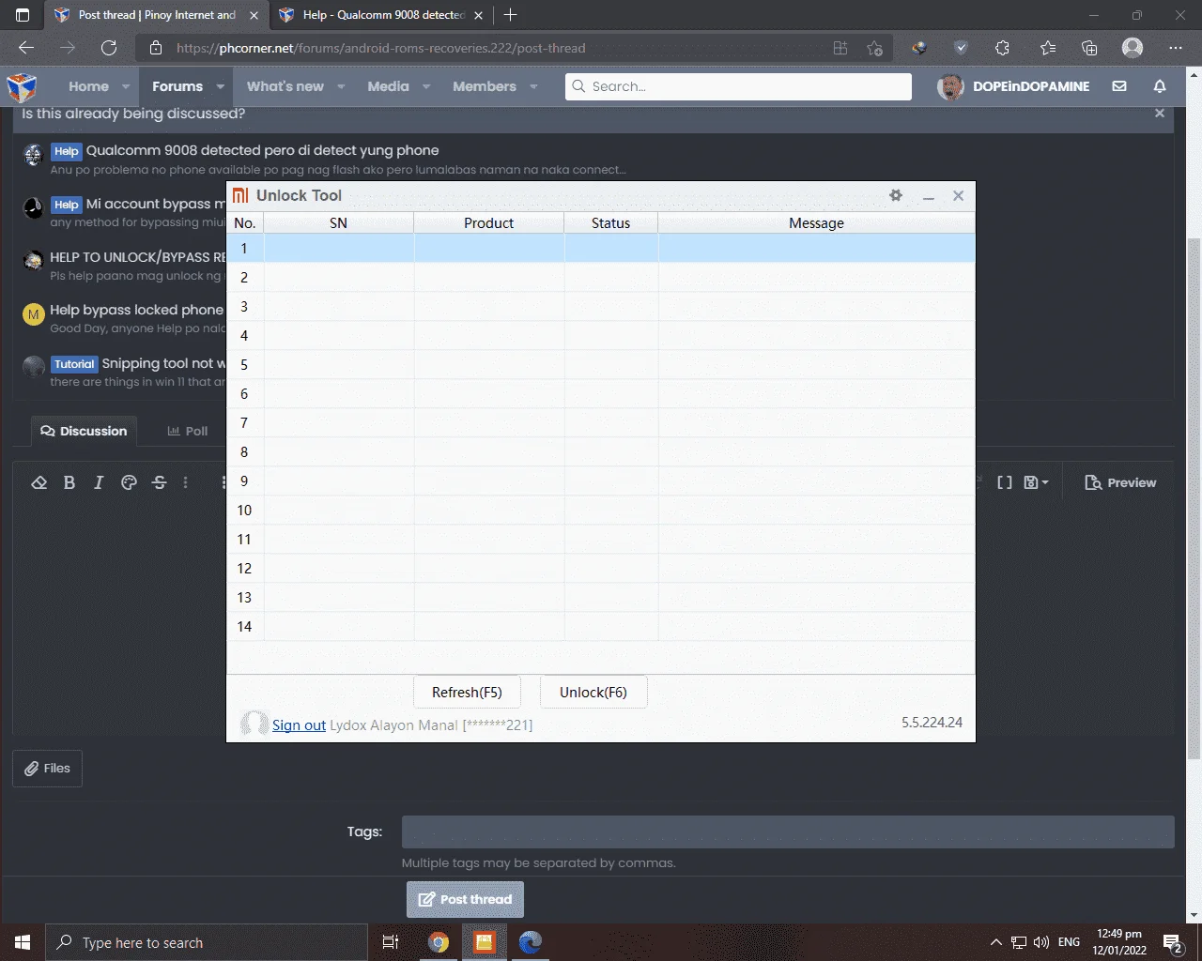Open browser profile avatar
This screenshot has width=1202, height=961.
pos(1133,48)
